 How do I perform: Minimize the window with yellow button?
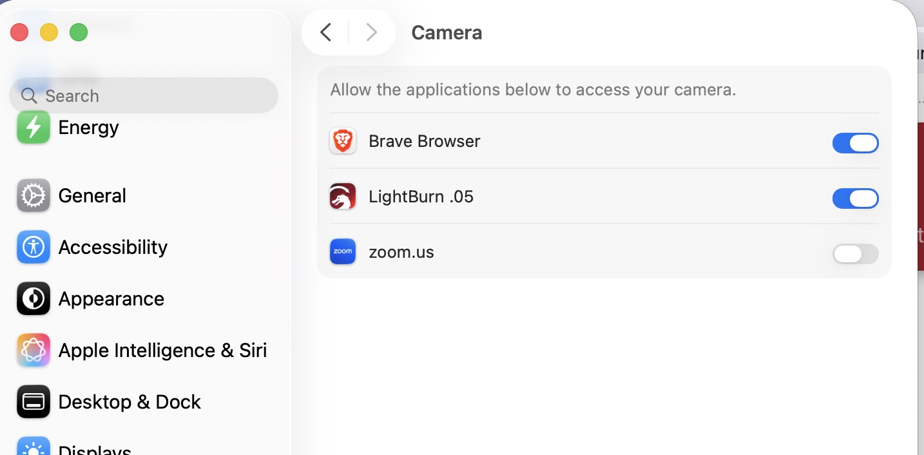(49, 32)
